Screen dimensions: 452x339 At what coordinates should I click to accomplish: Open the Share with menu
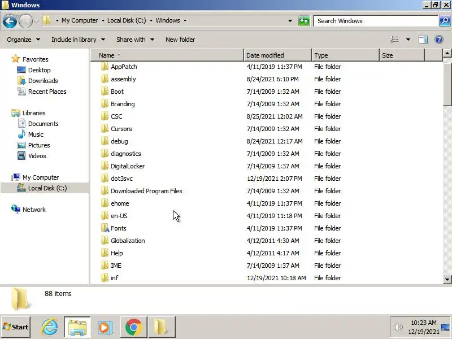point(135,40)
